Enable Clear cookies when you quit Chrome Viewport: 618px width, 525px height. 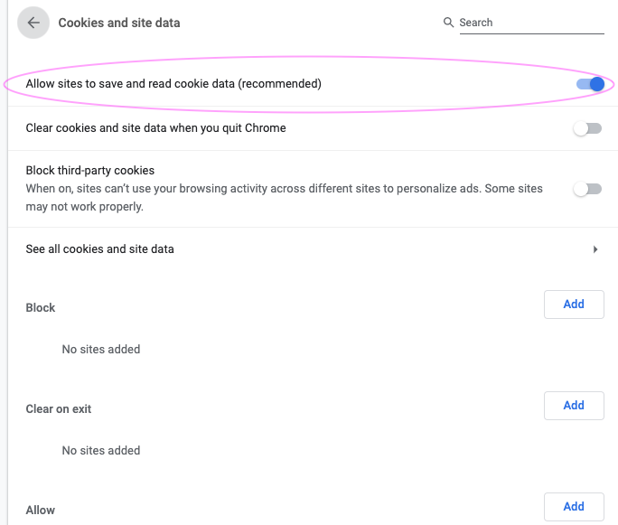pyautogui.click(x=587, y=128)
